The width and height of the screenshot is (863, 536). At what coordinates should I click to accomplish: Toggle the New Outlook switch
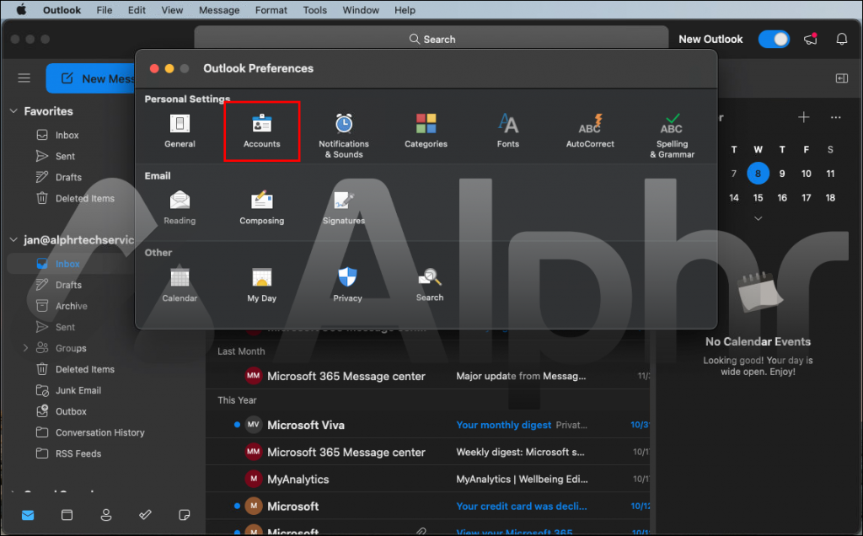point(774,39)
